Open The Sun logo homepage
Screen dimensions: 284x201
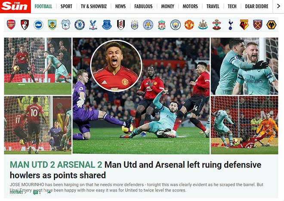click(x=15, y=6)
